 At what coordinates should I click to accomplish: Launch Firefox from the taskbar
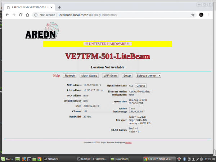(24, 159)
